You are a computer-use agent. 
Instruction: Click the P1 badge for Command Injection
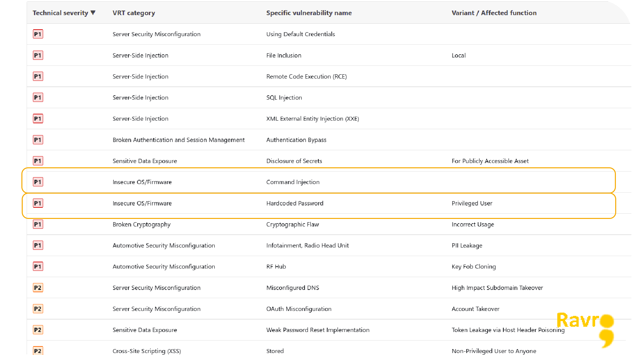(x=38, y=182)
